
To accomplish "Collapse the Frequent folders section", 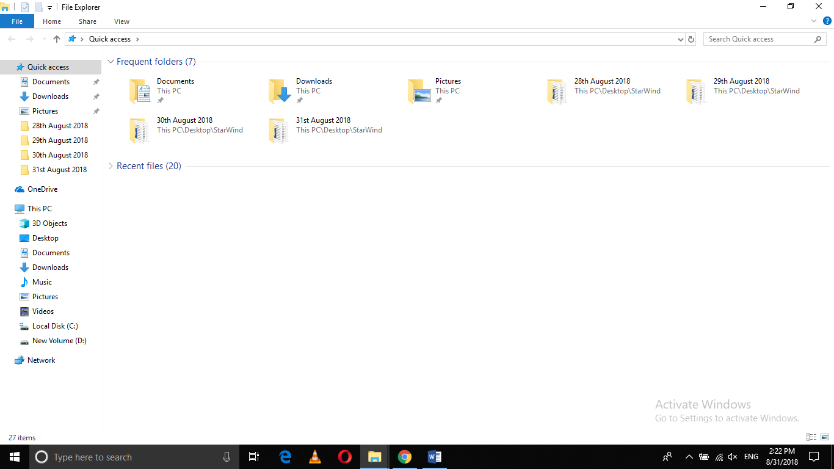I will (x=111, y=61).
